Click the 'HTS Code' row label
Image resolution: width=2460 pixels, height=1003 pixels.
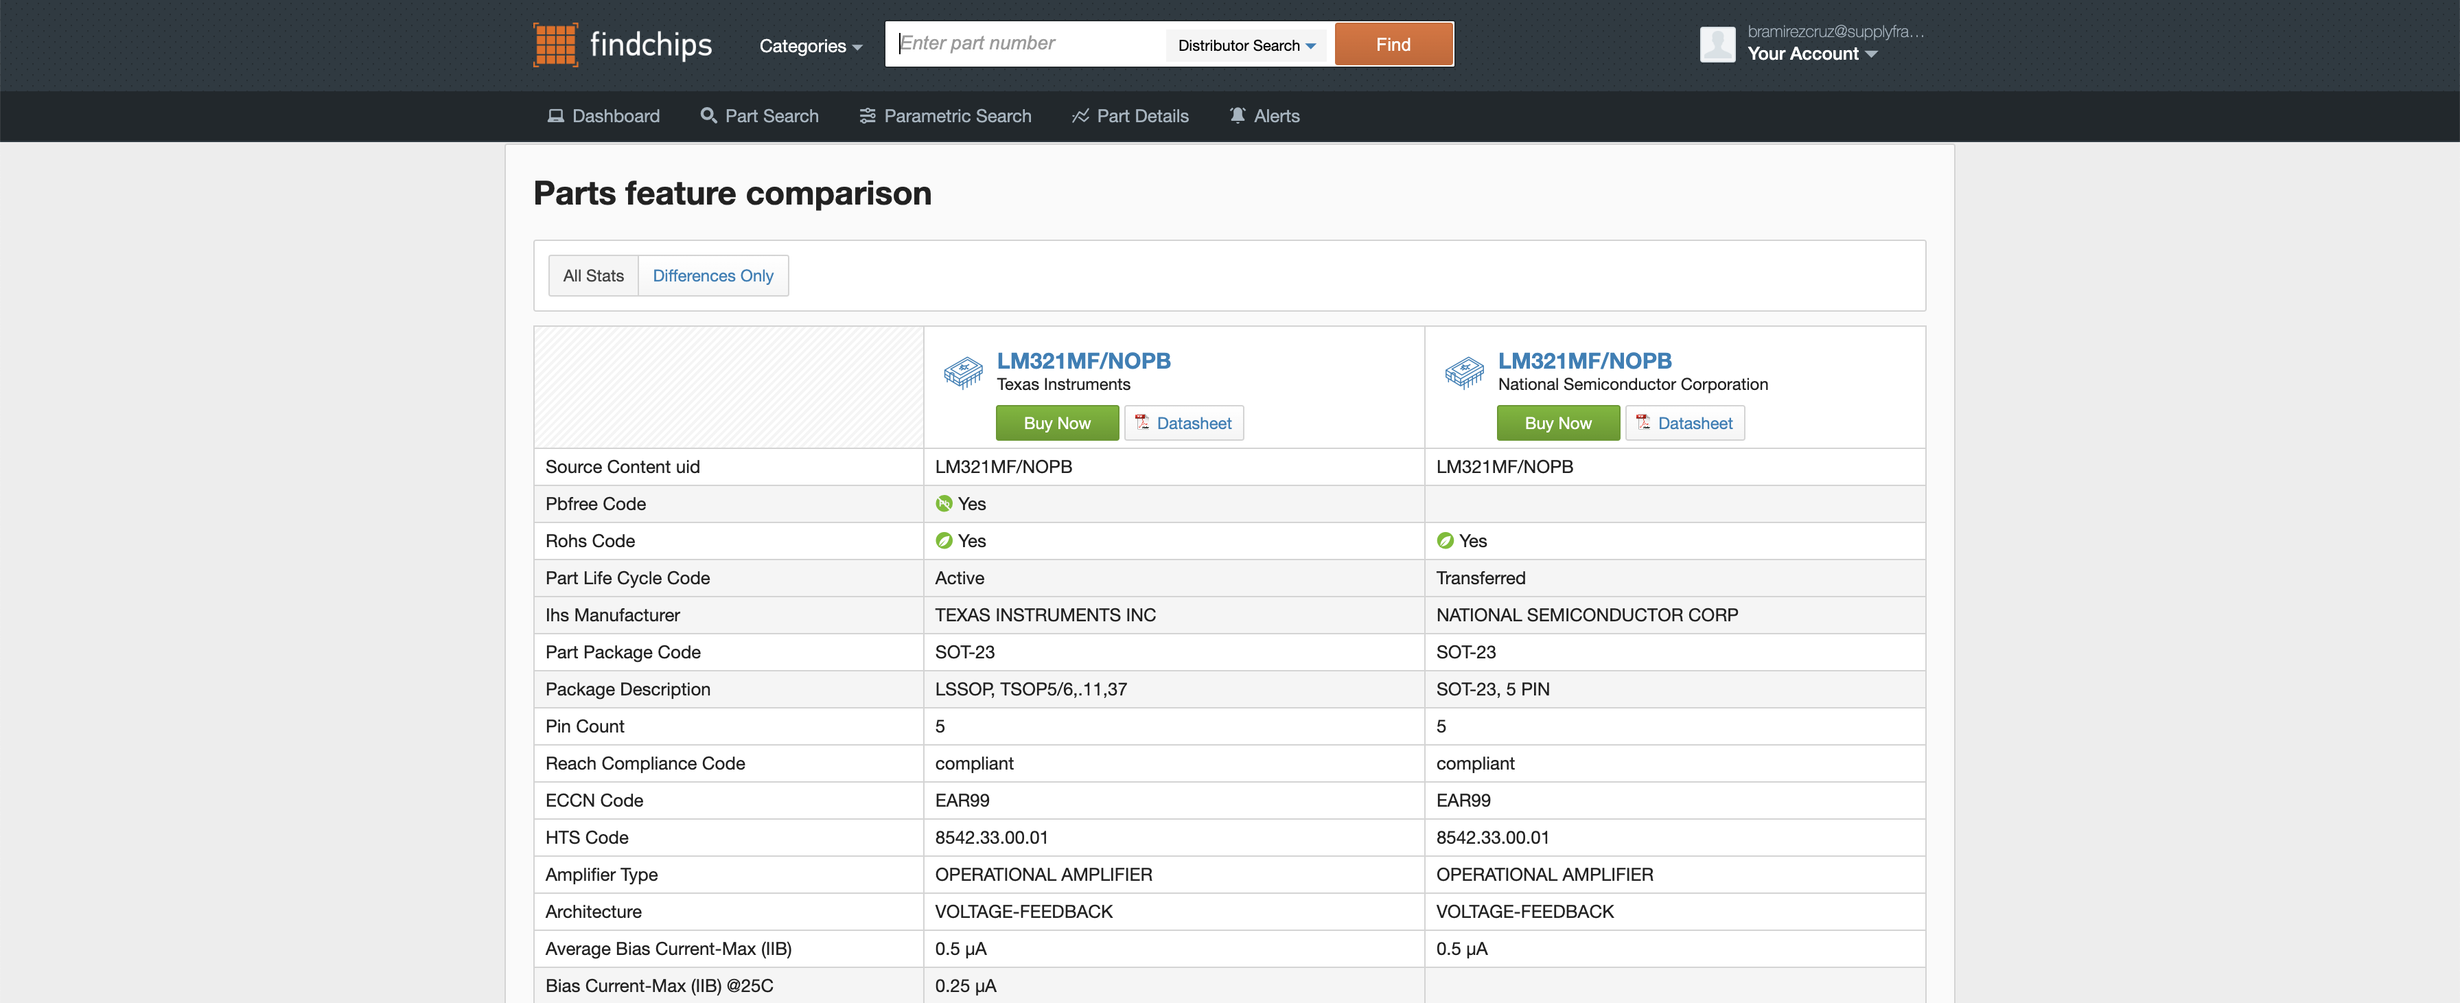586,838
